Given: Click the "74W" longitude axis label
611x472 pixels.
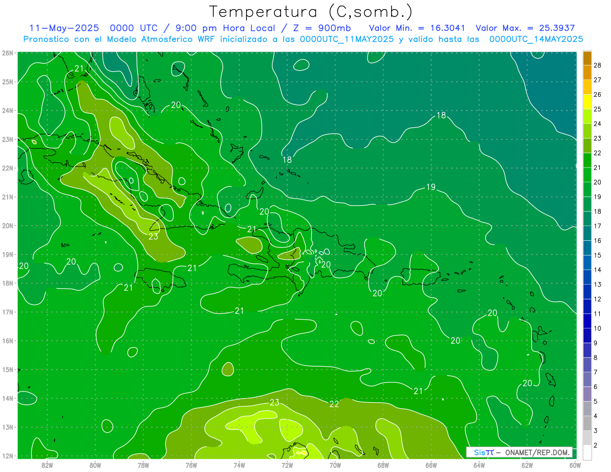Looking at the screenshot, I should [x=239, y=465].
